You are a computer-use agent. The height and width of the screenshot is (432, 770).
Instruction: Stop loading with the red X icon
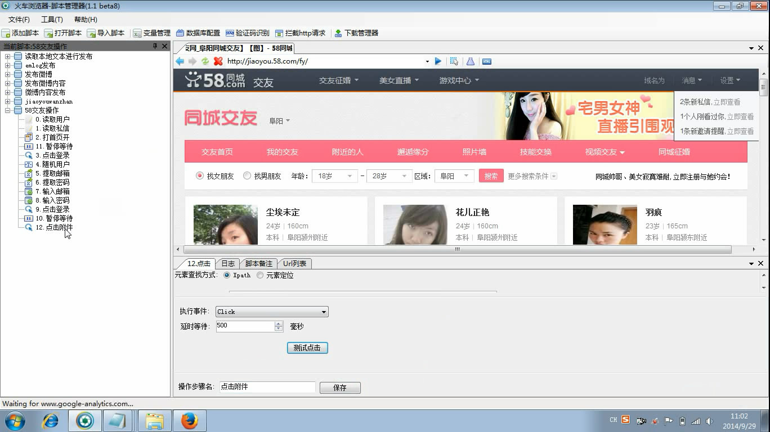point(218,61)
